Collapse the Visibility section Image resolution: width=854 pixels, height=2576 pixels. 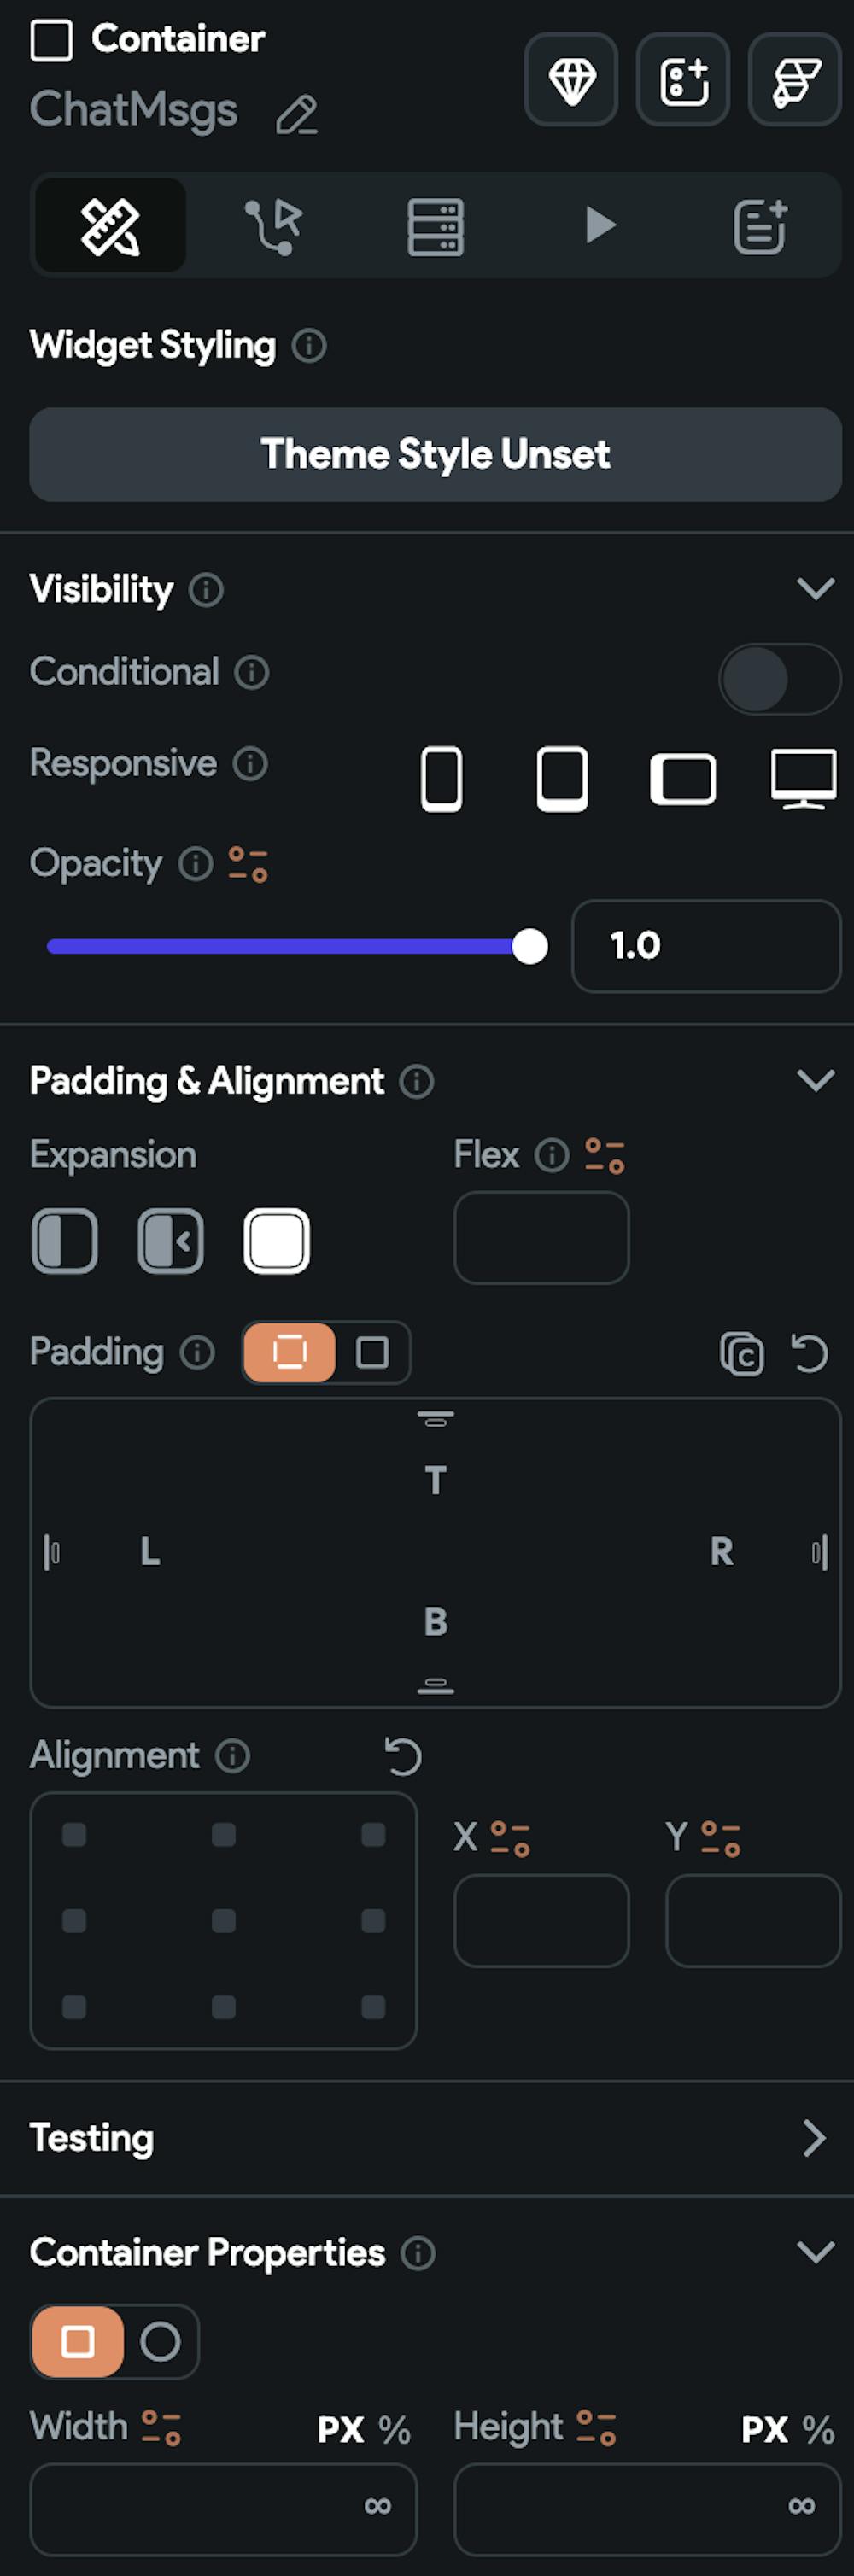pos(815,589)
